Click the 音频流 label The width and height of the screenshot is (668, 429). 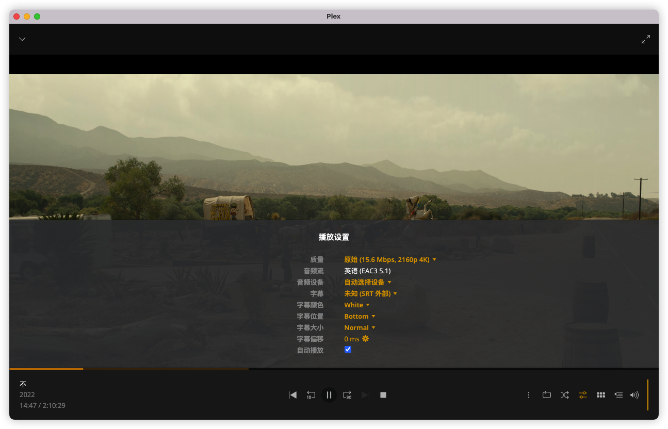point(314,271)
